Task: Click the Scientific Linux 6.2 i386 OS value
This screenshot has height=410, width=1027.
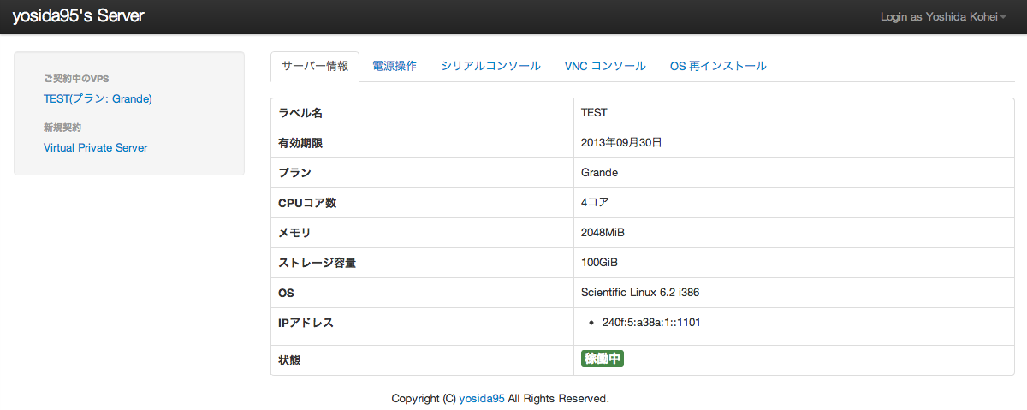Action: [x=640, y=293]
